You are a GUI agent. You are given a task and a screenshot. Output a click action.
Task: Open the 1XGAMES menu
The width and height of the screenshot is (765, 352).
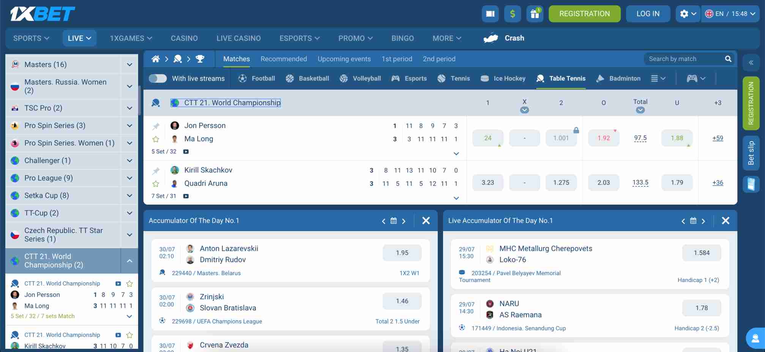point(131,38)
